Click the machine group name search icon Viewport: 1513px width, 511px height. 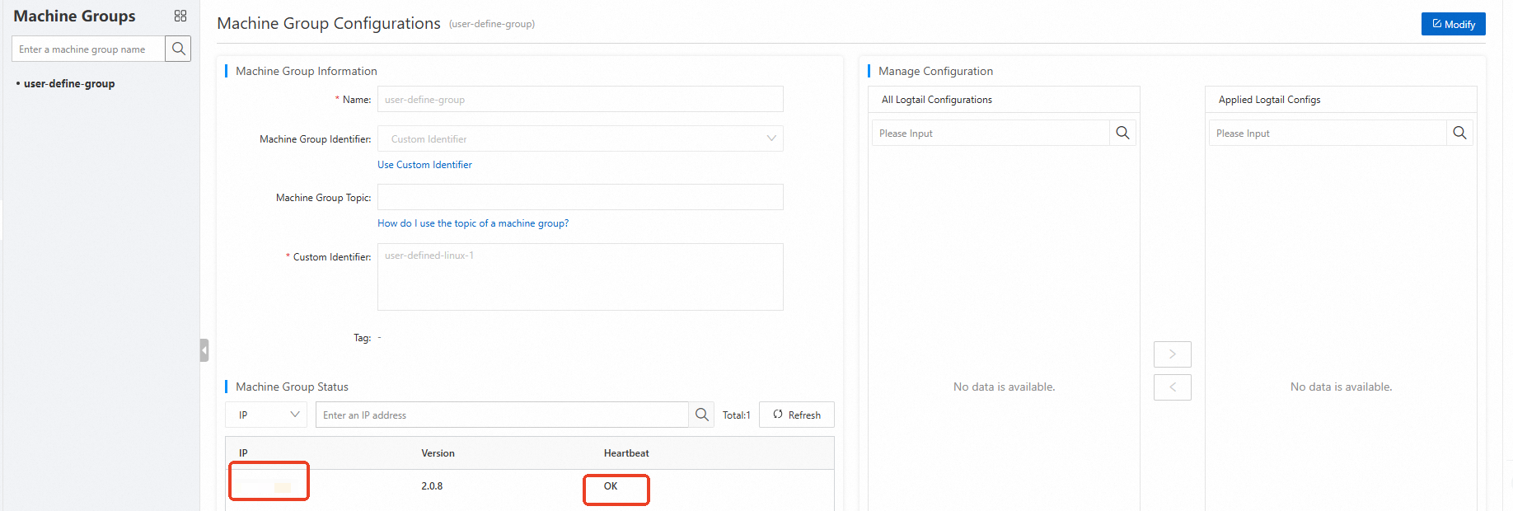coord(178,49)
